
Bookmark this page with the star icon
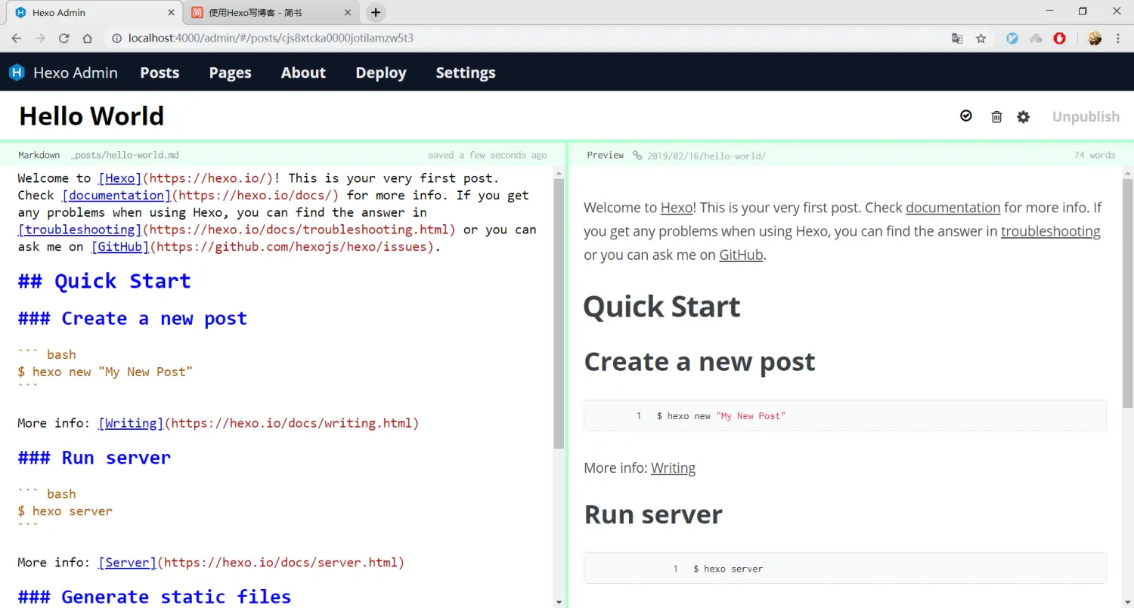point(981,39)
